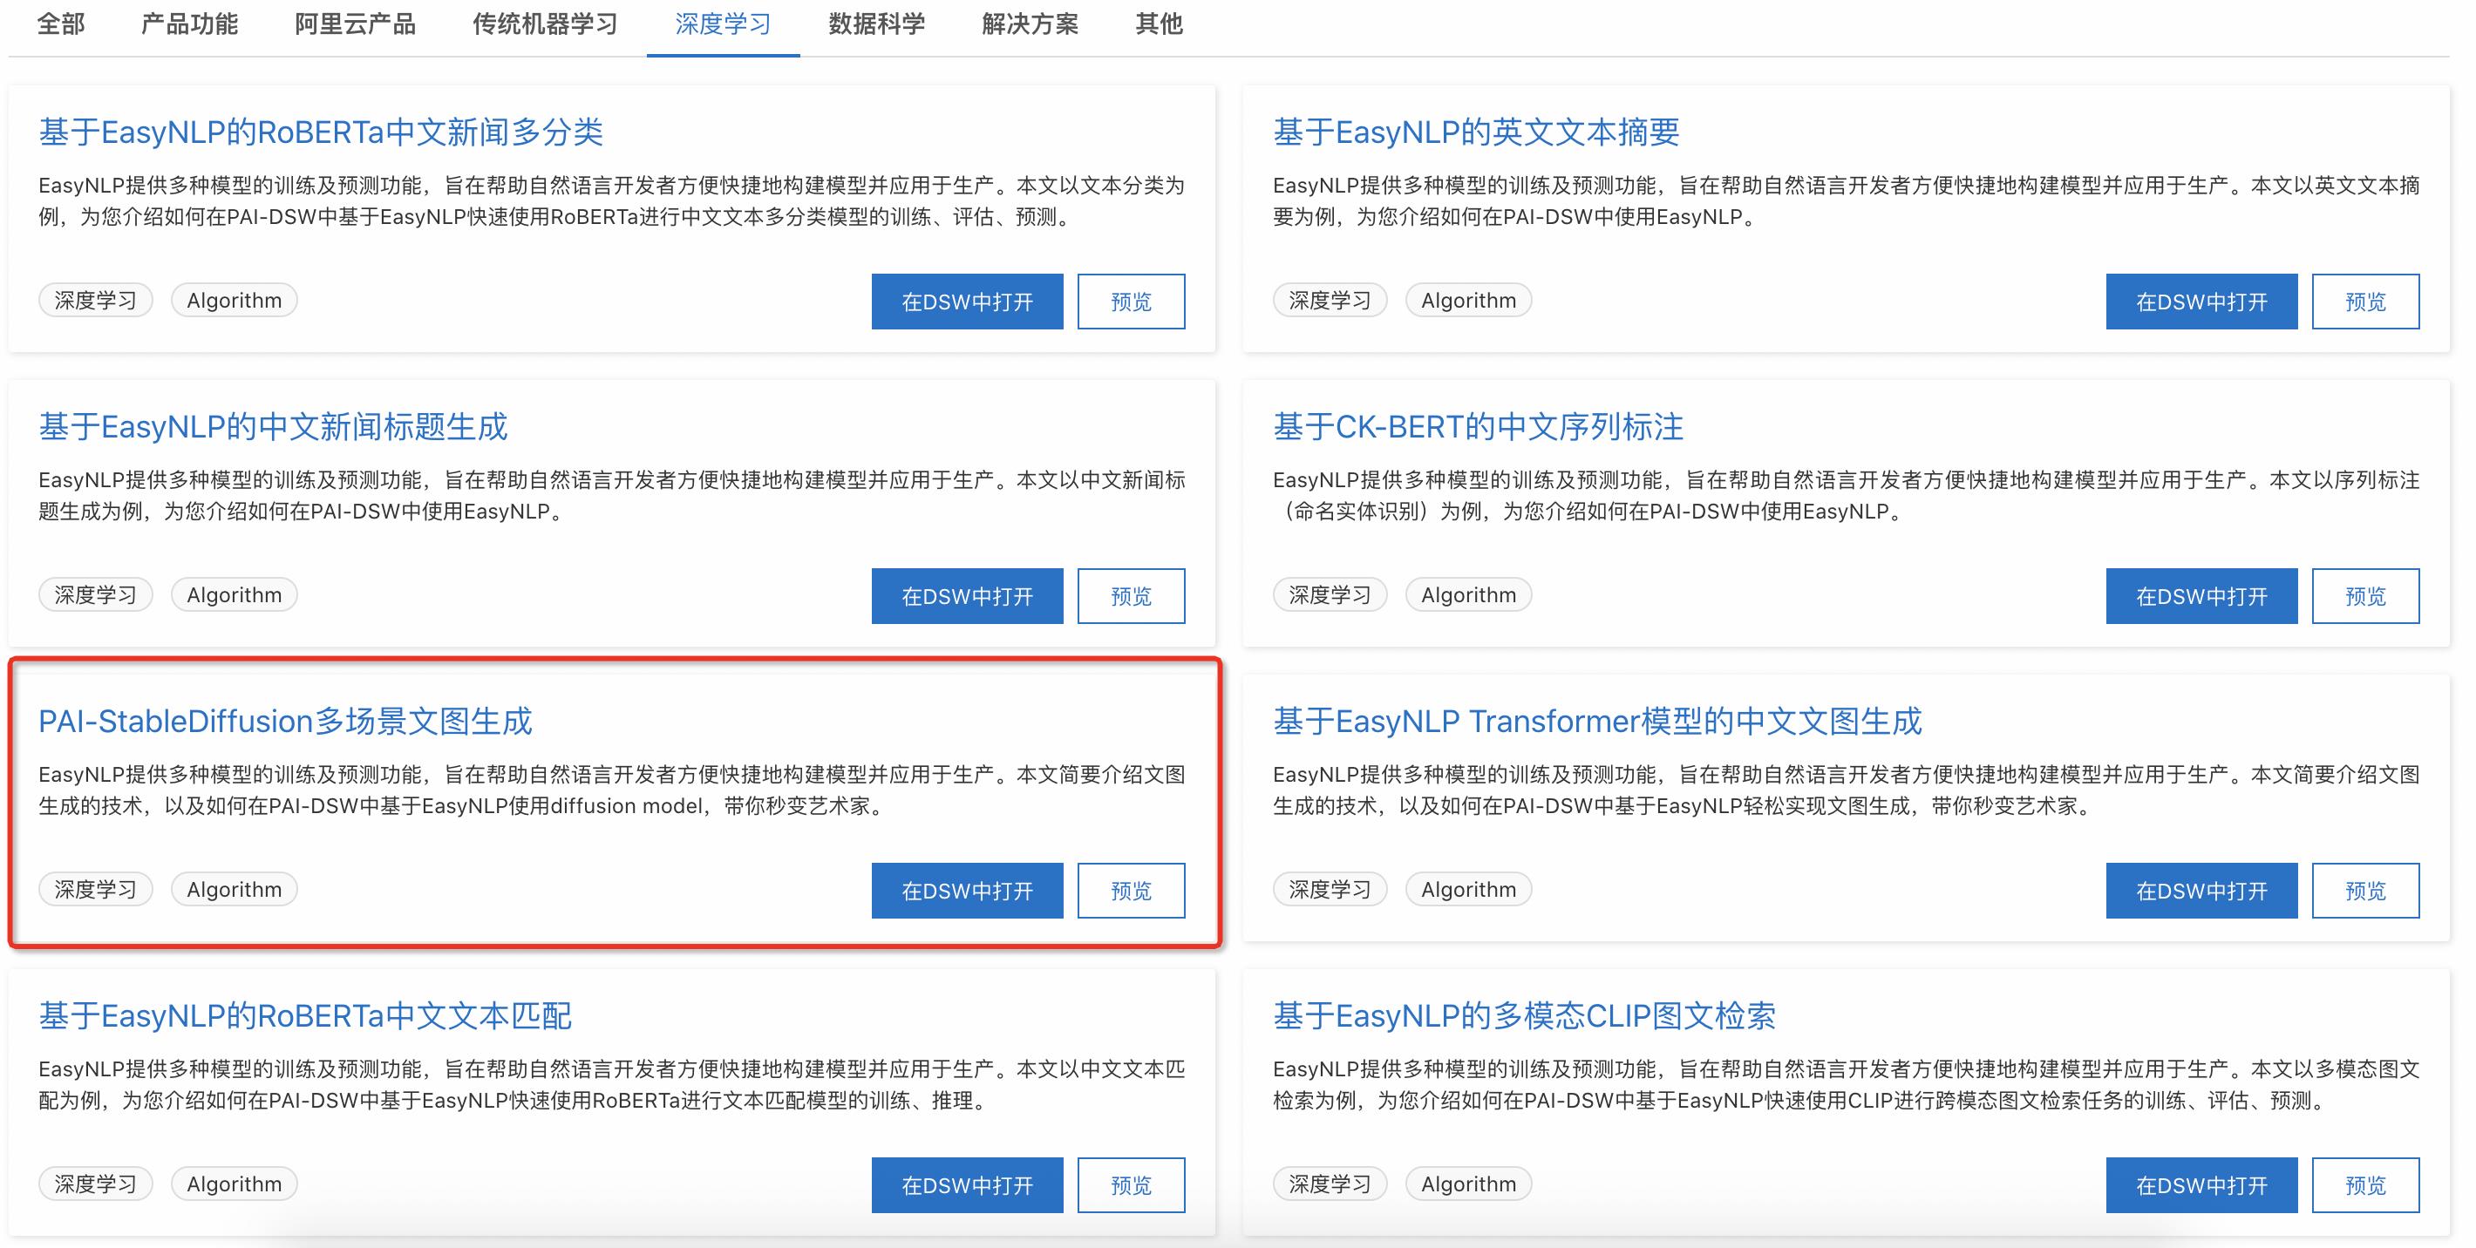Click 预览 for 英文文本摘要 card

[x=2365, y=302]
